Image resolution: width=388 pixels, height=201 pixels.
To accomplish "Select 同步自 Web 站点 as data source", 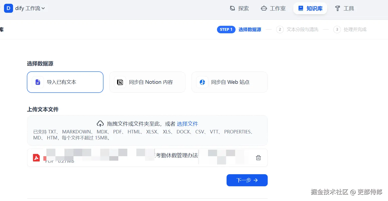I will (229, 82).
